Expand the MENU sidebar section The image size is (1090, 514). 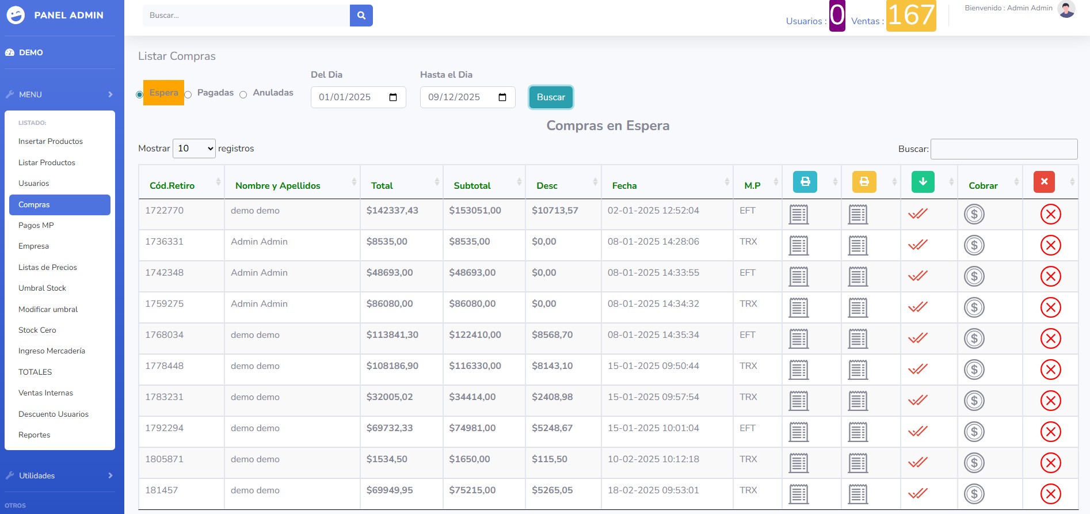click(60, 94)
